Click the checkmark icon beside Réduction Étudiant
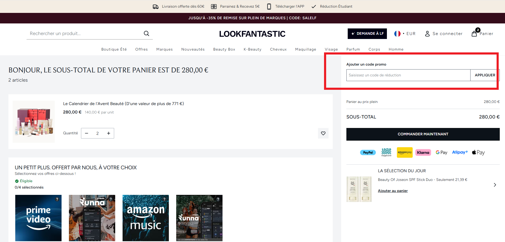 314,7
